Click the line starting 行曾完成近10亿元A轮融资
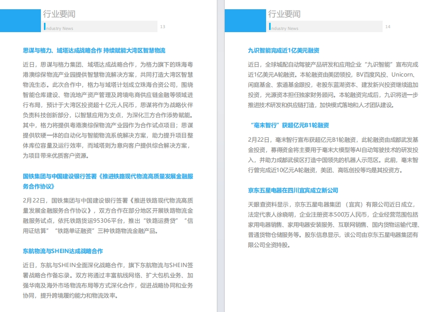The image size is (442, 312). click(325, 170)
